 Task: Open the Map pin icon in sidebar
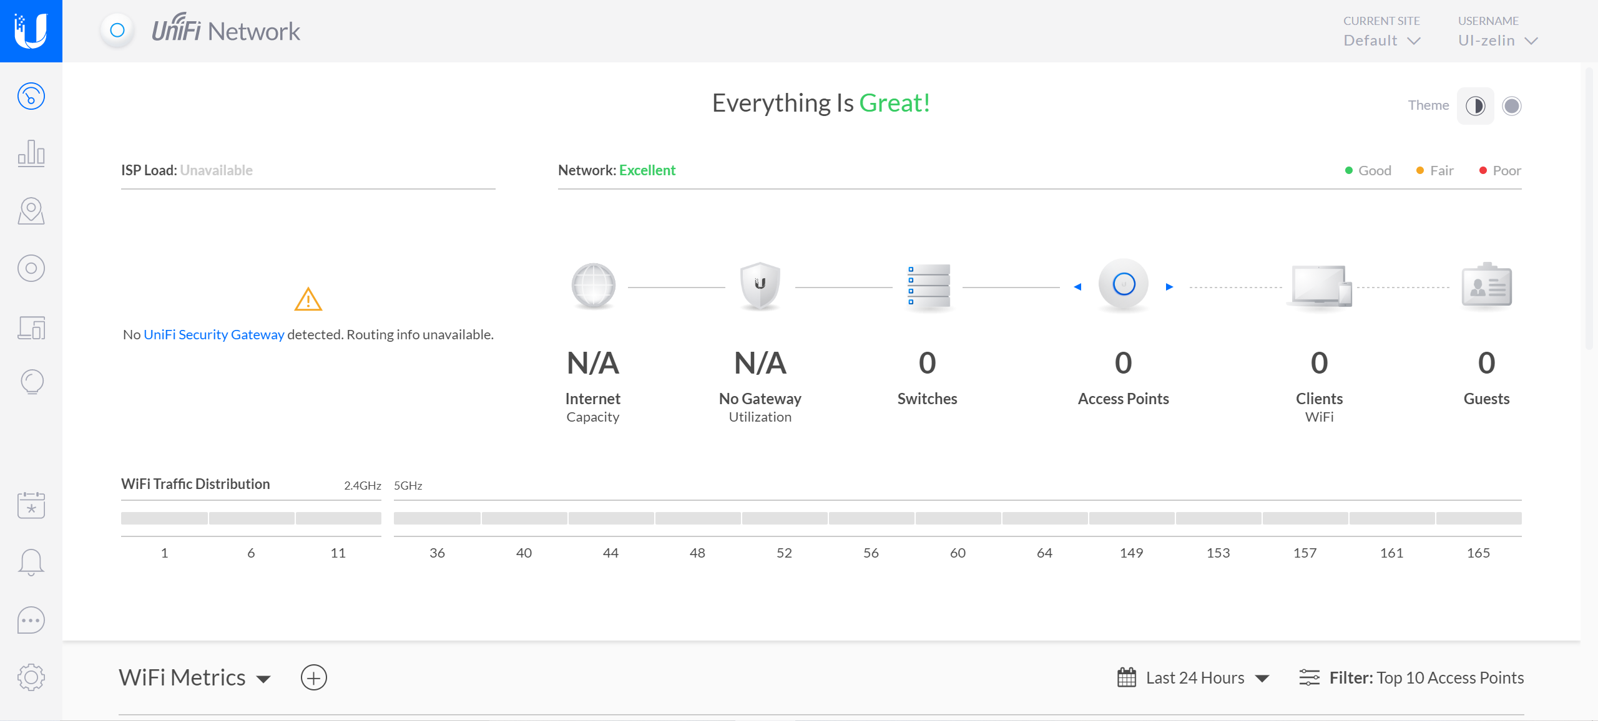31,211
